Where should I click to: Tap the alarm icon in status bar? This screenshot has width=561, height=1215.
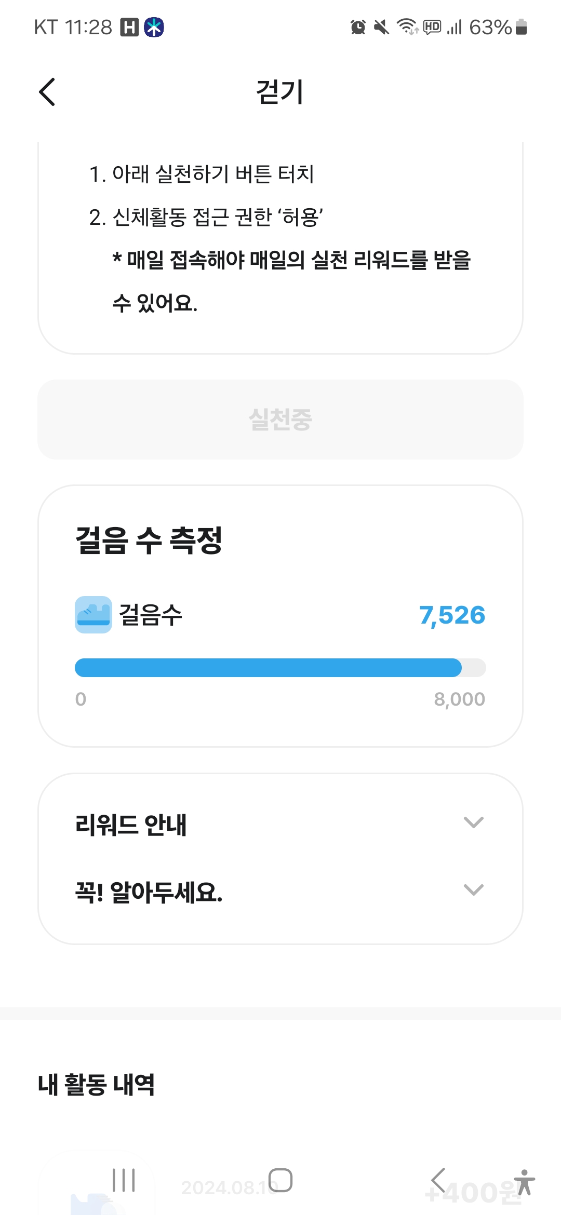tap(358, 27)
